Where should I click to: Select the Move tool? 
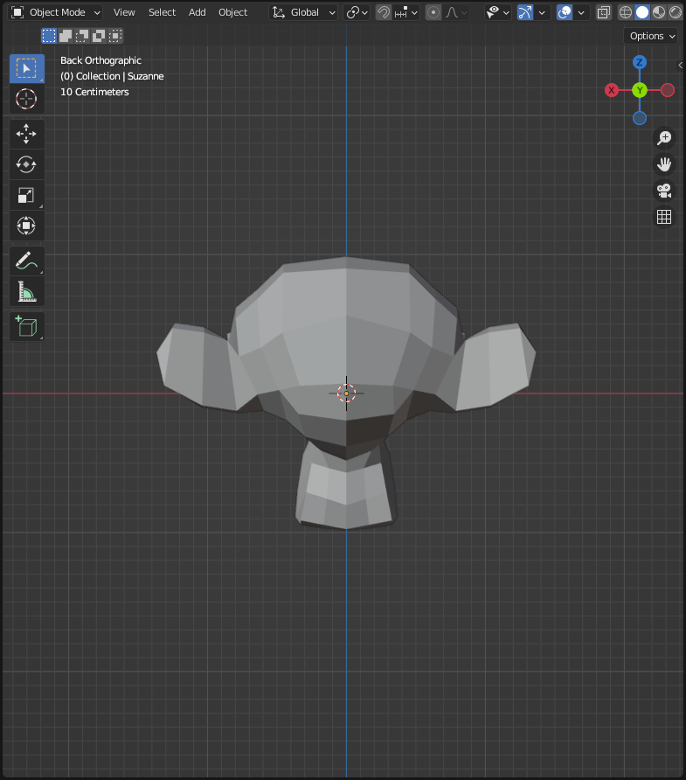27,134
